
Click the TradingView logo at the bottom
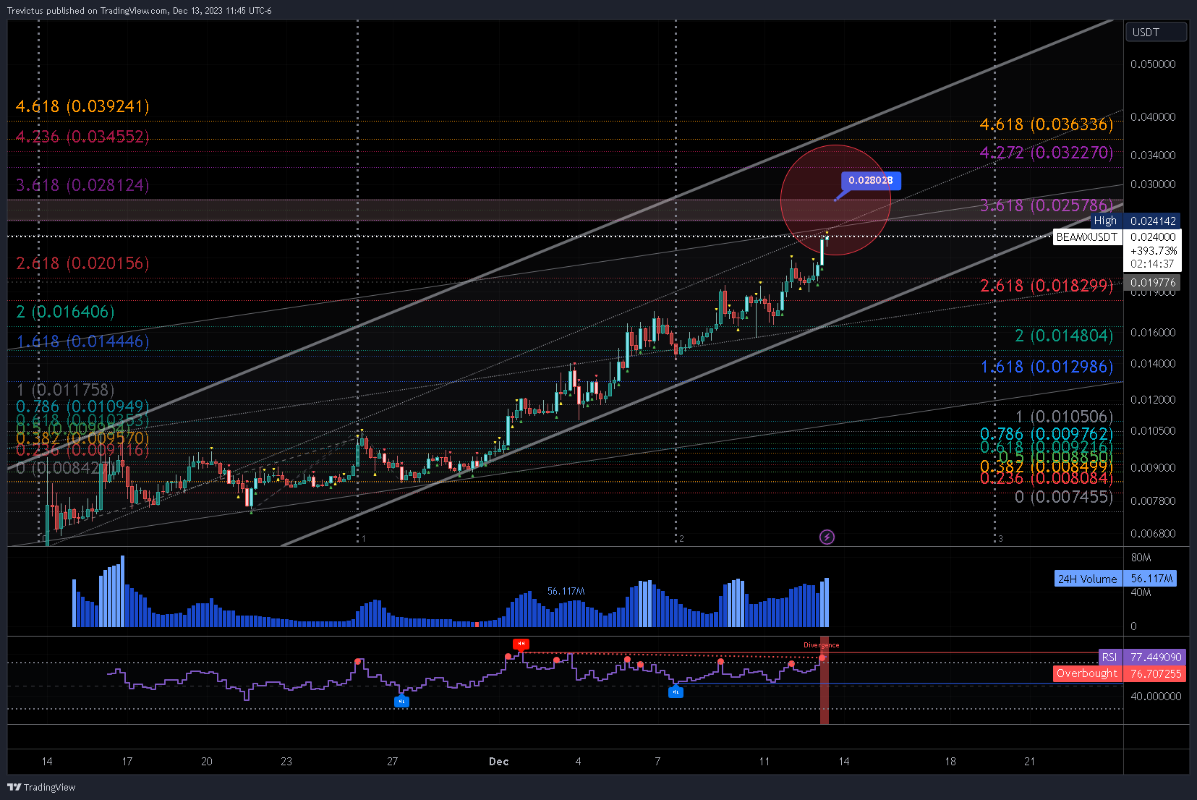pos(41,787)
